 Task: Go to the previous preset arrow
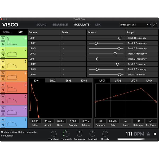point(148,25)
